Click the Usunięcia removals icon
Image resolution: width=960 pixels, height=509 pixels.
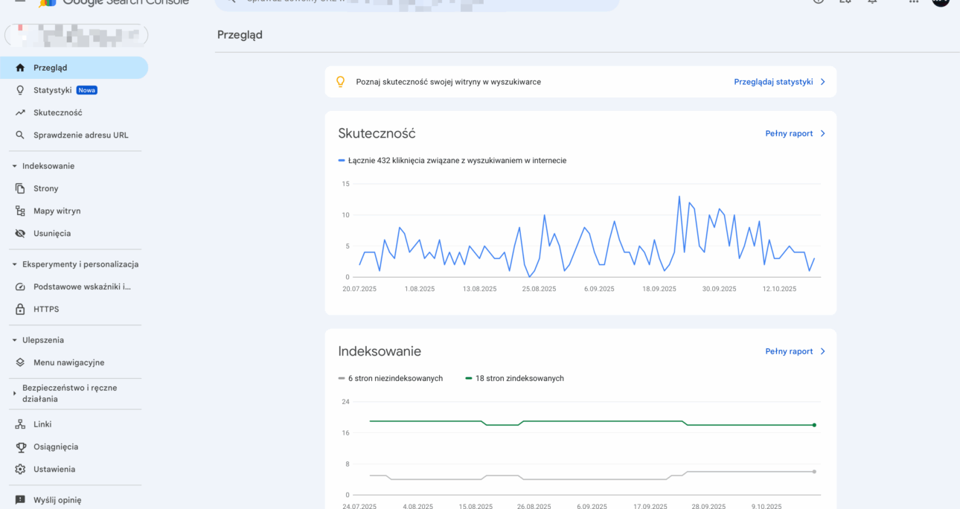(19, 233)
